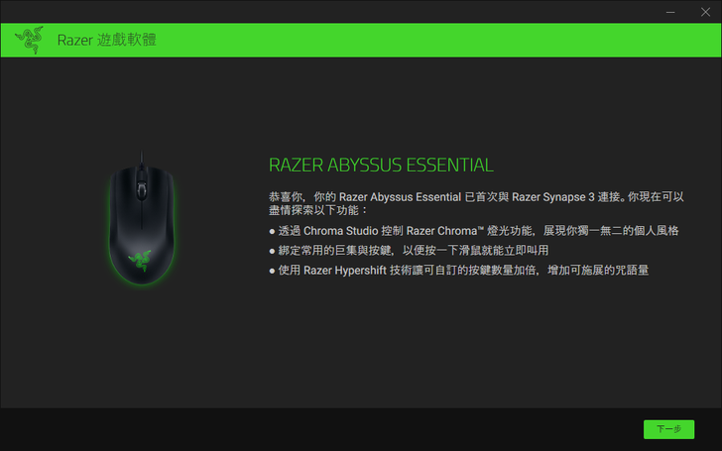This screenshot has height=451, width=722.
Task: Click the 恭喜你 congratulation paragraph
Action: click(477, 203)
